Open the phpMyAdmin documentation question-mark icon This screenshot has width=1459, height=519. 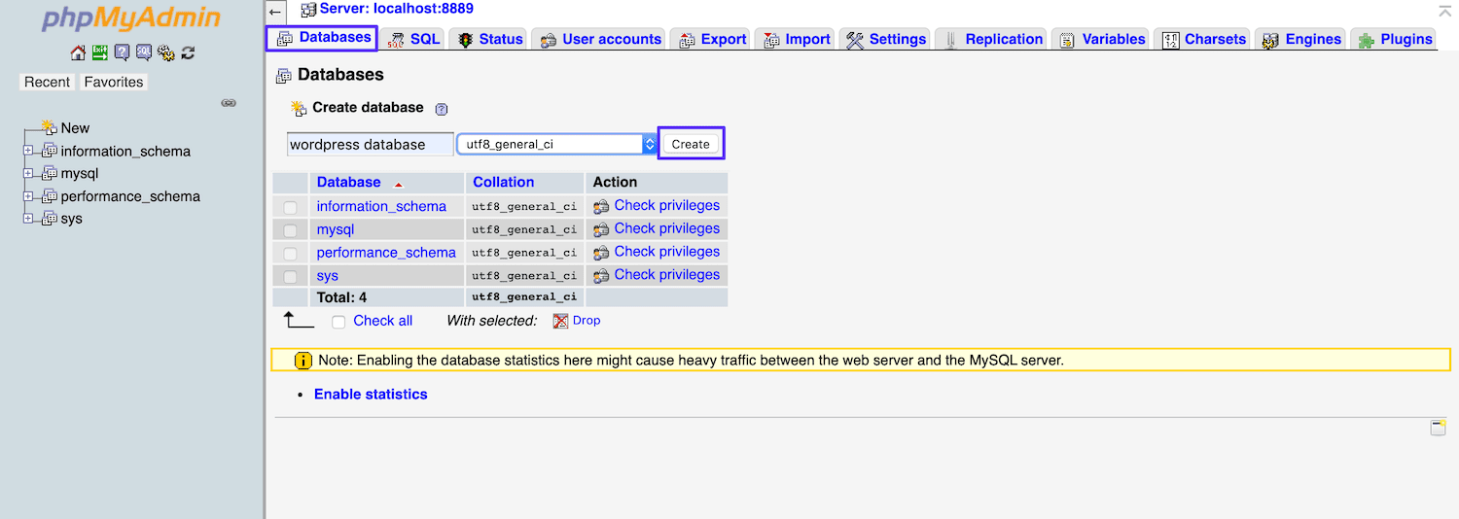pos(122,52)
